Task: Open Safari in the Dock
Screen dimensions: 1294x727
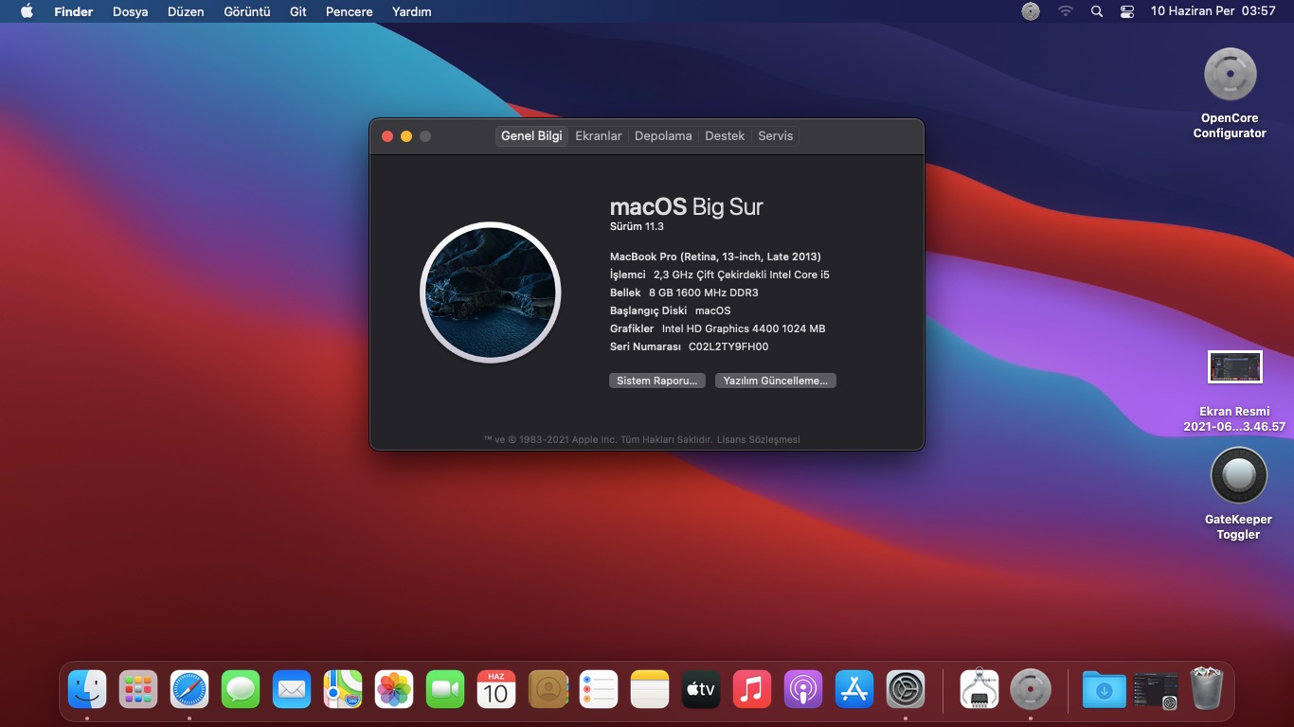Action: [x=189, y=689]
